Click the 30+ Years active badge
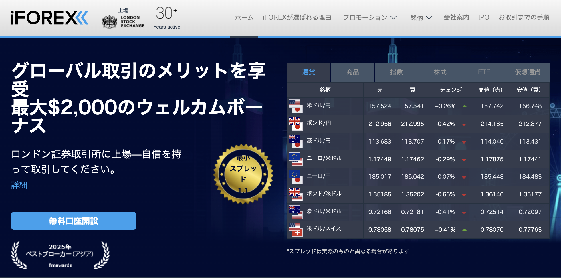 [x=167, y=18]
